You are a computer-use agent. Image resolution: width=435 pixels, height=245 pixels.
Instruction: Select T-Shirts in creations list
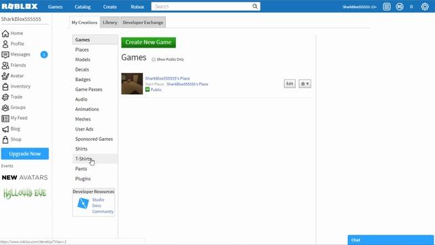(95, 159)
